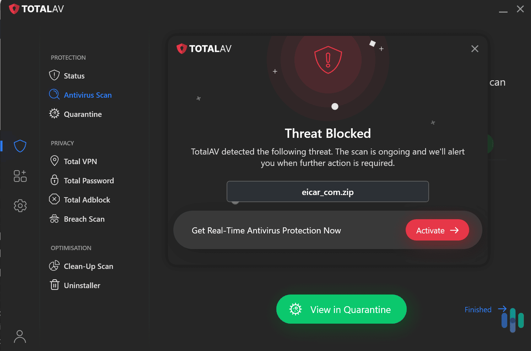The image size is (531, 351).
Task: Select Total Adblock
Action: 87,199
